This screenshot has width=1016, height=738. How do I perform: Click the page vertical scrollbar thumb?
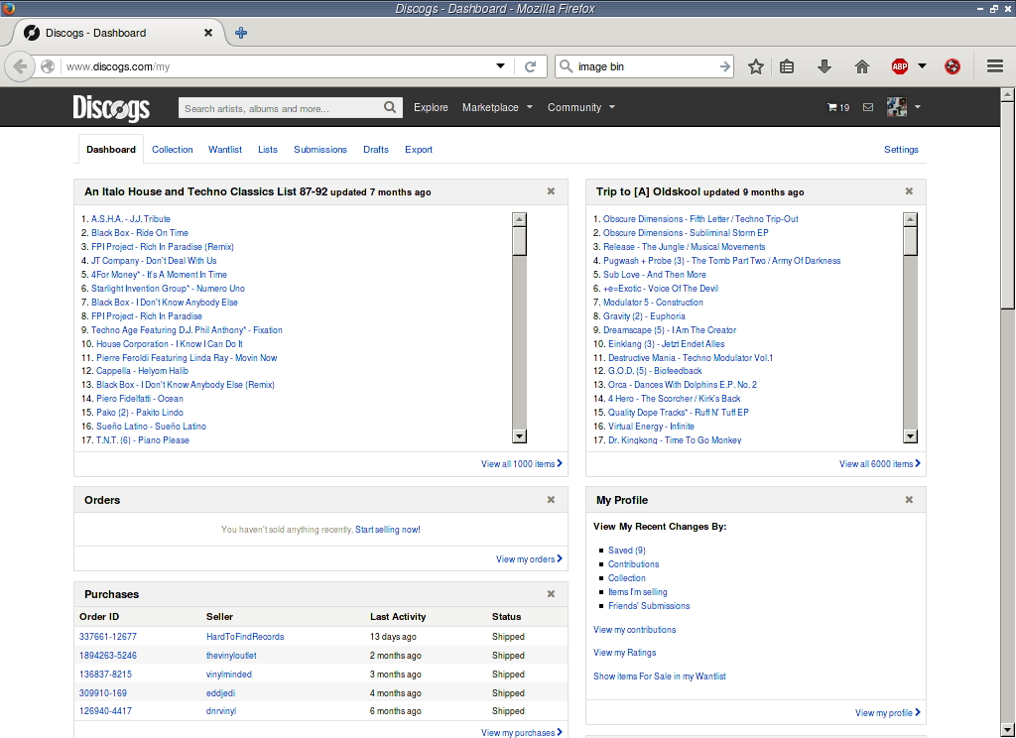(x=1008, y=205)
